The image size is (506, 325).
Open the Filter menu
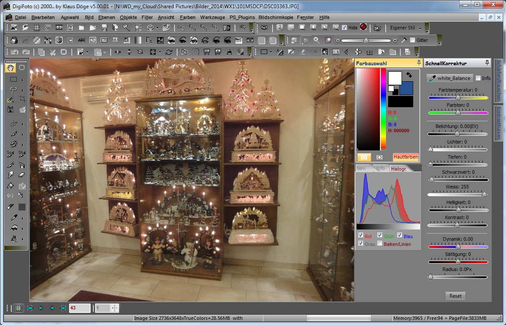point(147,17)
